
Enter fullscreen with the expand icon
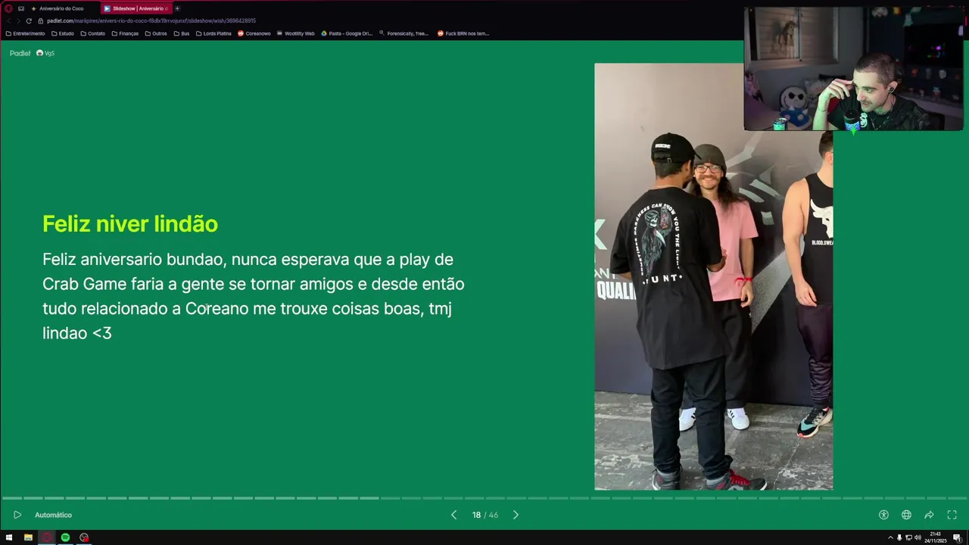[952, 515]
